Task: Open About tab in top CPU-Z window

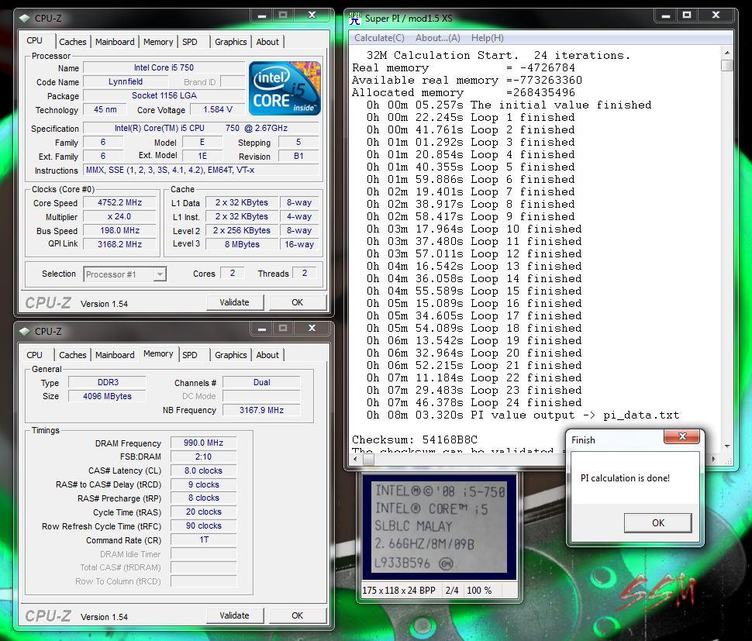Action: [x=267, y=42]
